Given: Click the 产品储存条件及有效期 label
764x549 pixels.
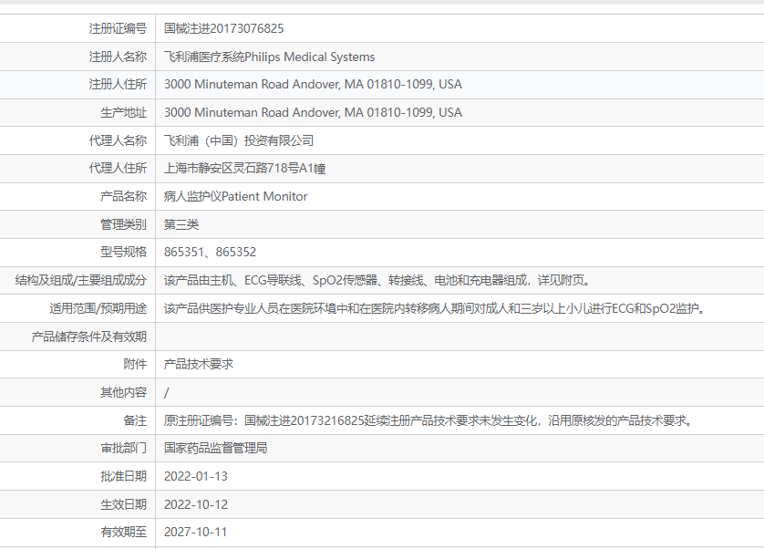Looking at the screenshot, I should pos(89,337).
